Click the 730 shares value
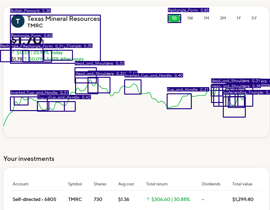The height and width of the screenshot is (210, 270). click(x=98, y=199)
